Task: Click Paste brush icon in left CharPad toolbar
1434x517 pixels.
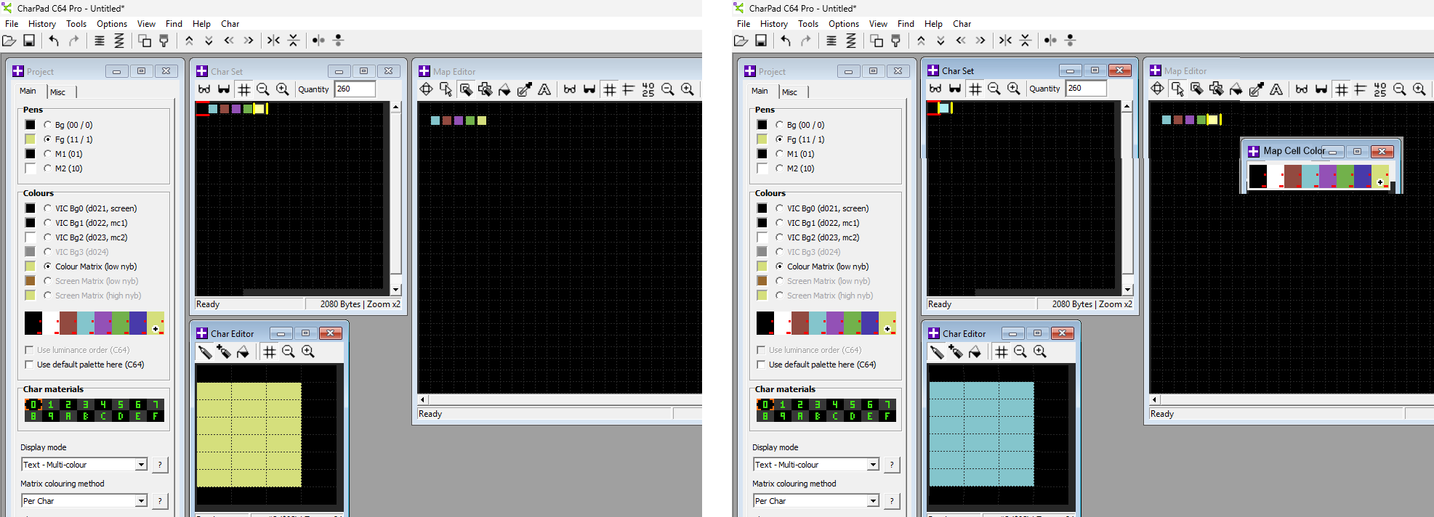Action: (164, 41)
